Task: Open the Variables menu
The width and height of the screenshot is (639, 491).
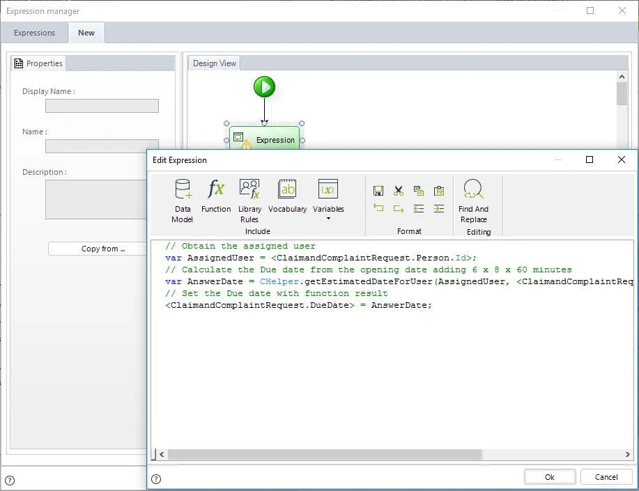Action: [328, 200]
